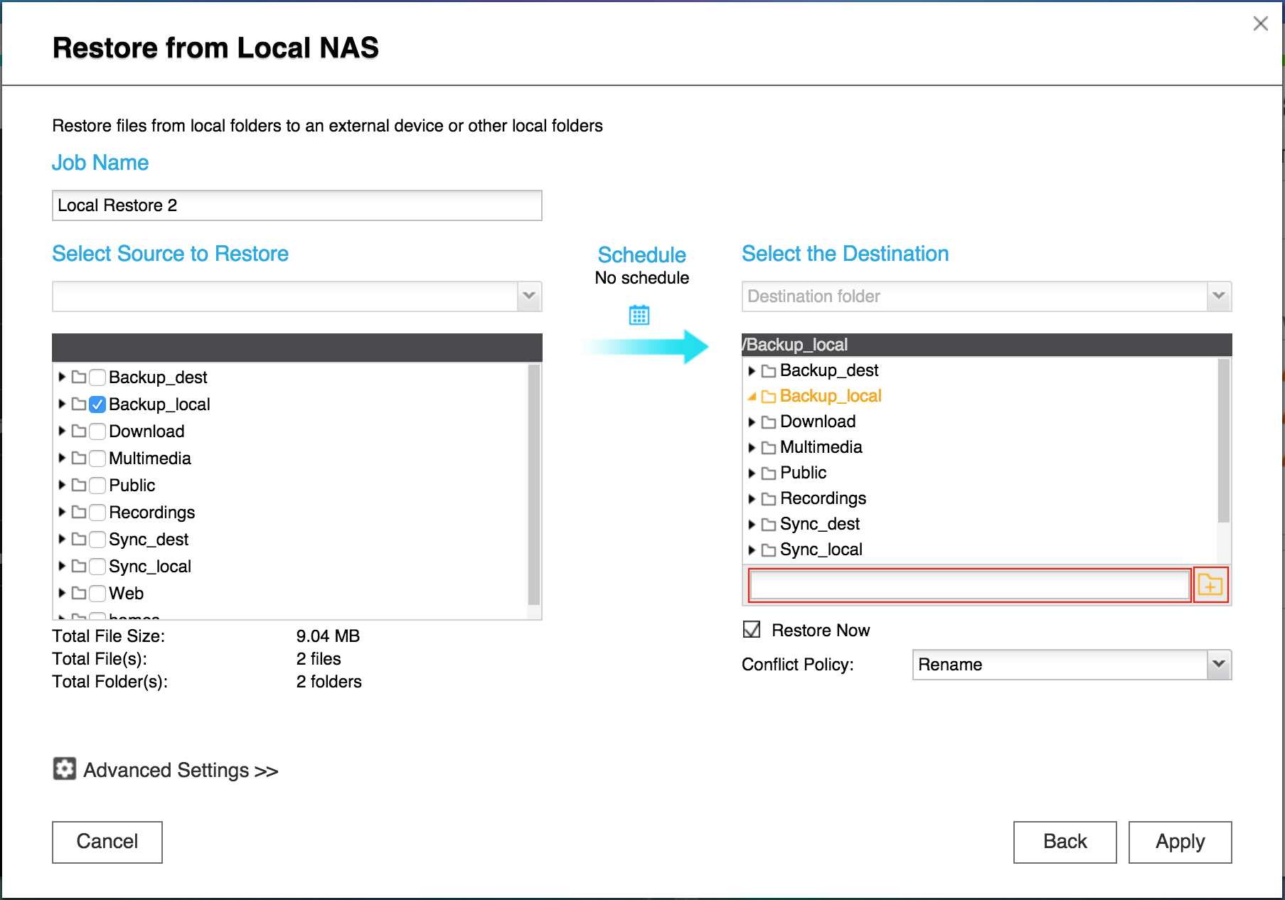Click the Public folder icon in destination tree
1285x900 pixels.
pos(769,473)
